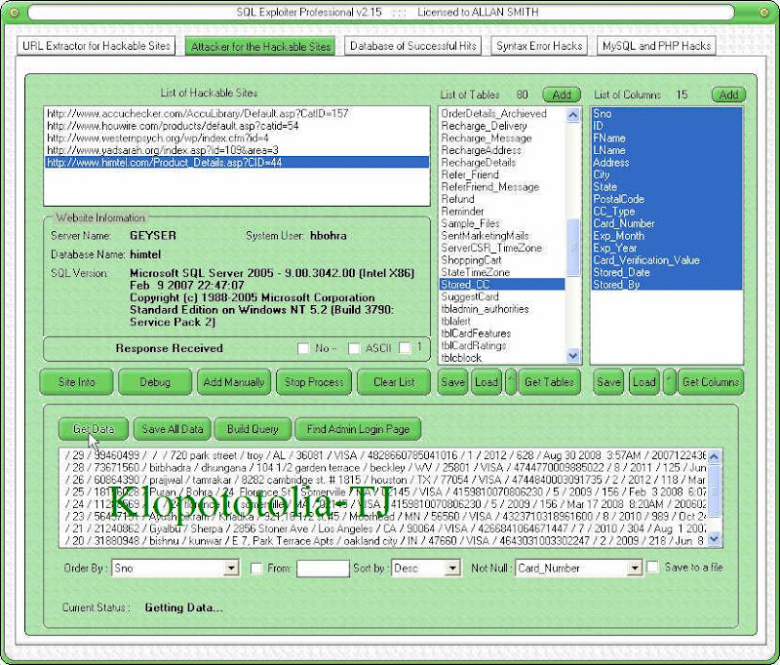780x665 pixels.
Task: Click the up arrow of the data output scrollbar
Action: (715, 456)
